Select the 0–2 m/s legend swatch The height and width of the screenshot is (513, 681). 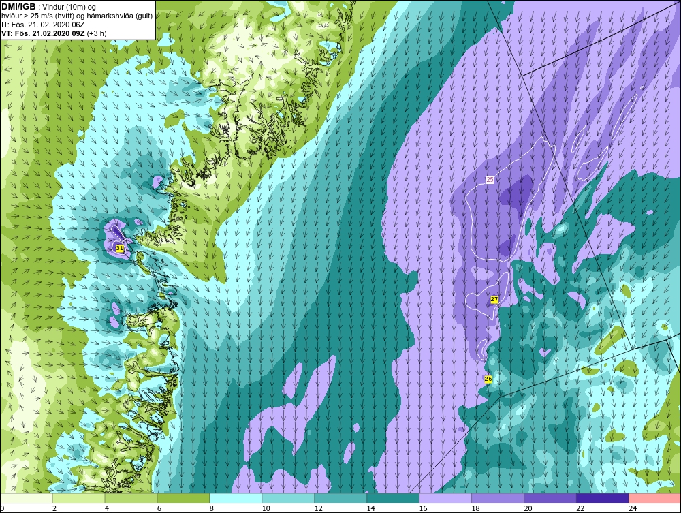click(27, 498)
